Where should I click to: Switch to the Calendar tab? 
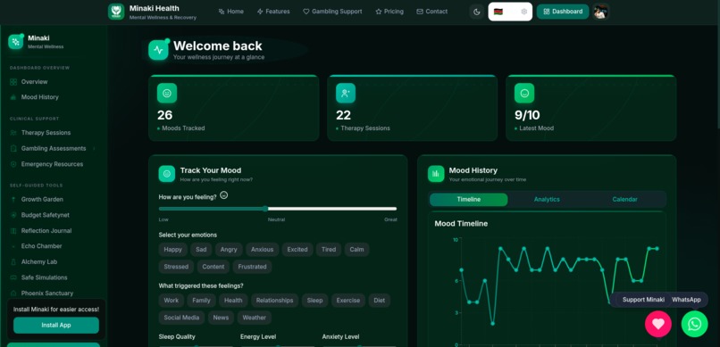[x=625, y=200]
